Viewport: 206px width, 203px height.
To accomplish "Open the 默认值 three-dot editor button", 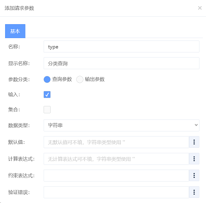I will point(194,142).
